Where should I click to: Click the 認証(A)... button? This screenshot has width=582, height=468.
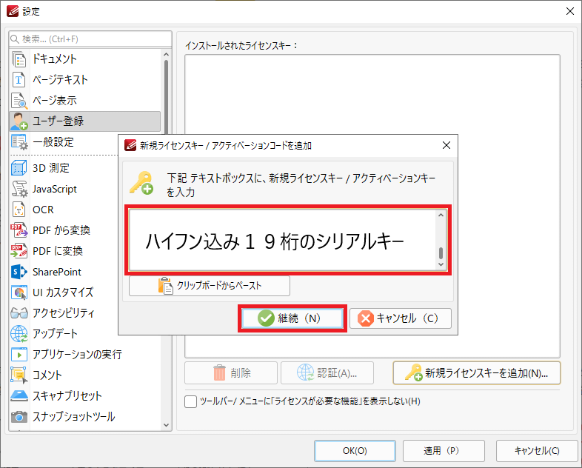[x=327, y=373]
